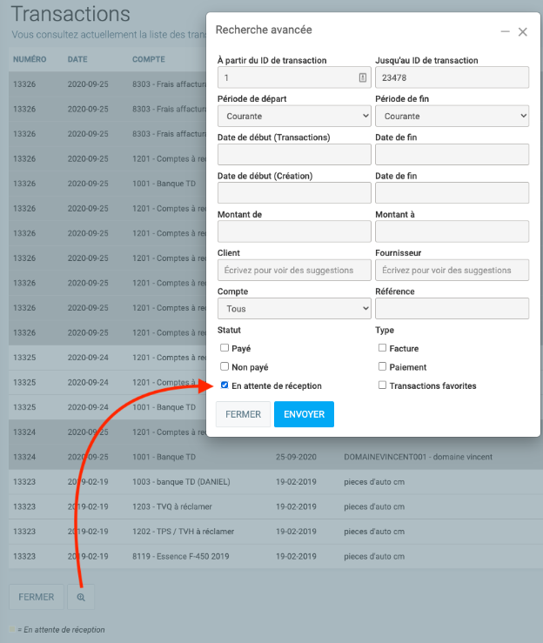The width and height of the screenshot is (543, 643).
Task: Click FERMER button below the transactions table
Action: [x=37, y=597]
